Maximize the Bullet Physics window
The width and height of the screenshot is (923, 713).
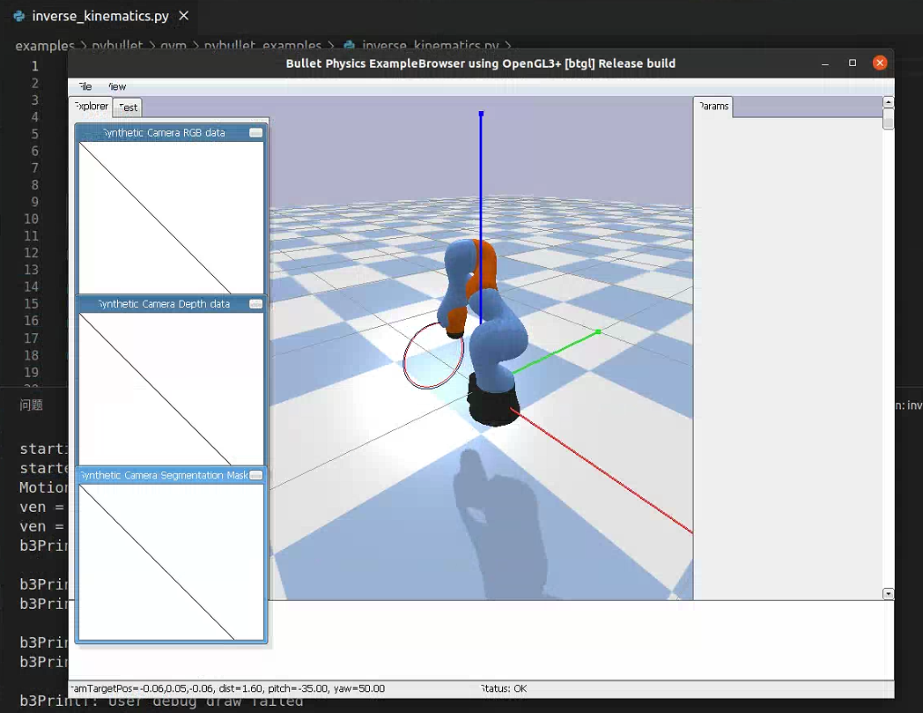point(853,63)
